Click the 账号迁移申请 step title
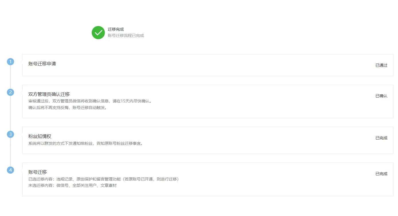Screen dimensions: 398x216 [42, 64]
